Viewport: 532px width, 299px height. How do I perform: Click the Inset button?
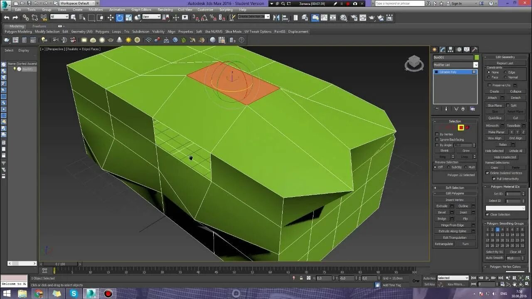click(x=463, y=212)
